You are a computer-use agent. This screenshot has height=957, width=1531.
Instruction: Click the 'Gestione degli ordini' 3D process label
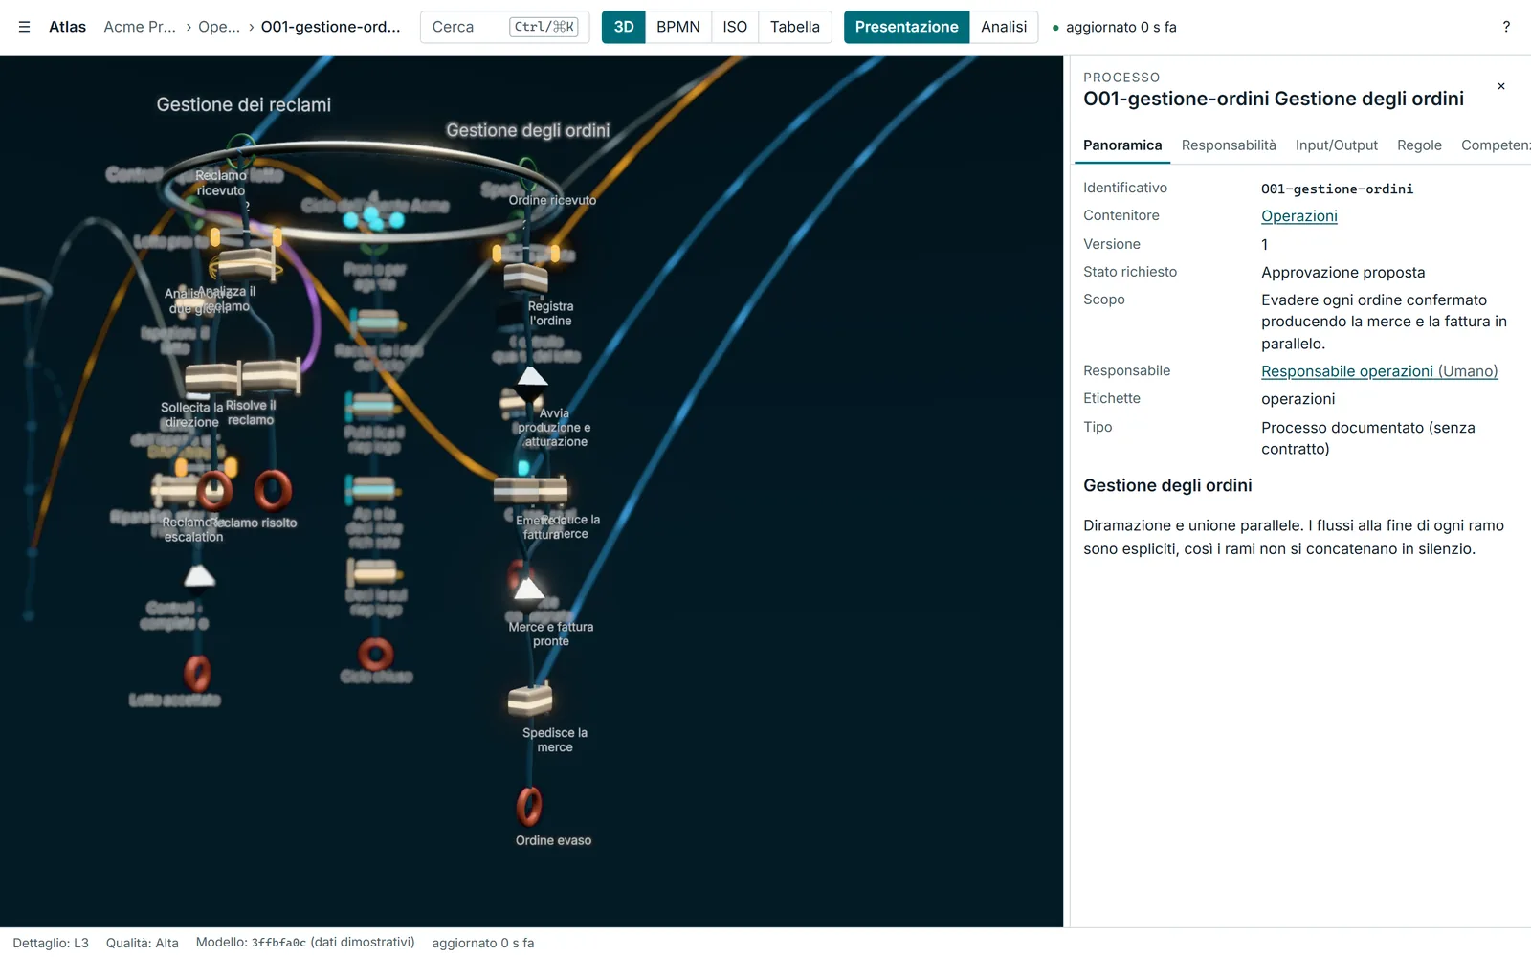click(x=528, y=130)
